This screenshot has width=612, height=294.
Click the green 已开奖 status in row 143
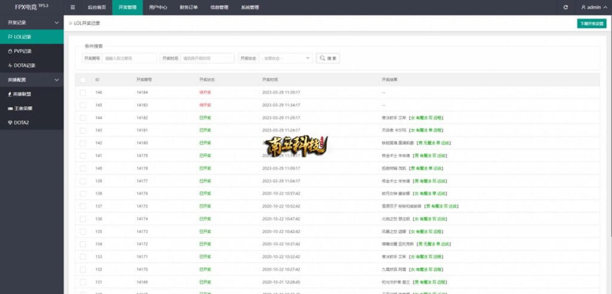pos(205,130)
